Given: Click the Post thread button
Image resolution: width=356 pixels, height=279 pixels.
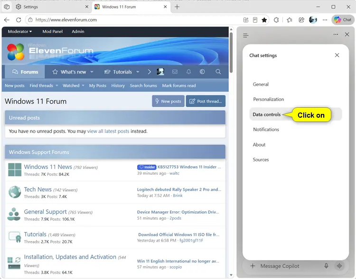Looking at the screenshot, I should 206,101.
